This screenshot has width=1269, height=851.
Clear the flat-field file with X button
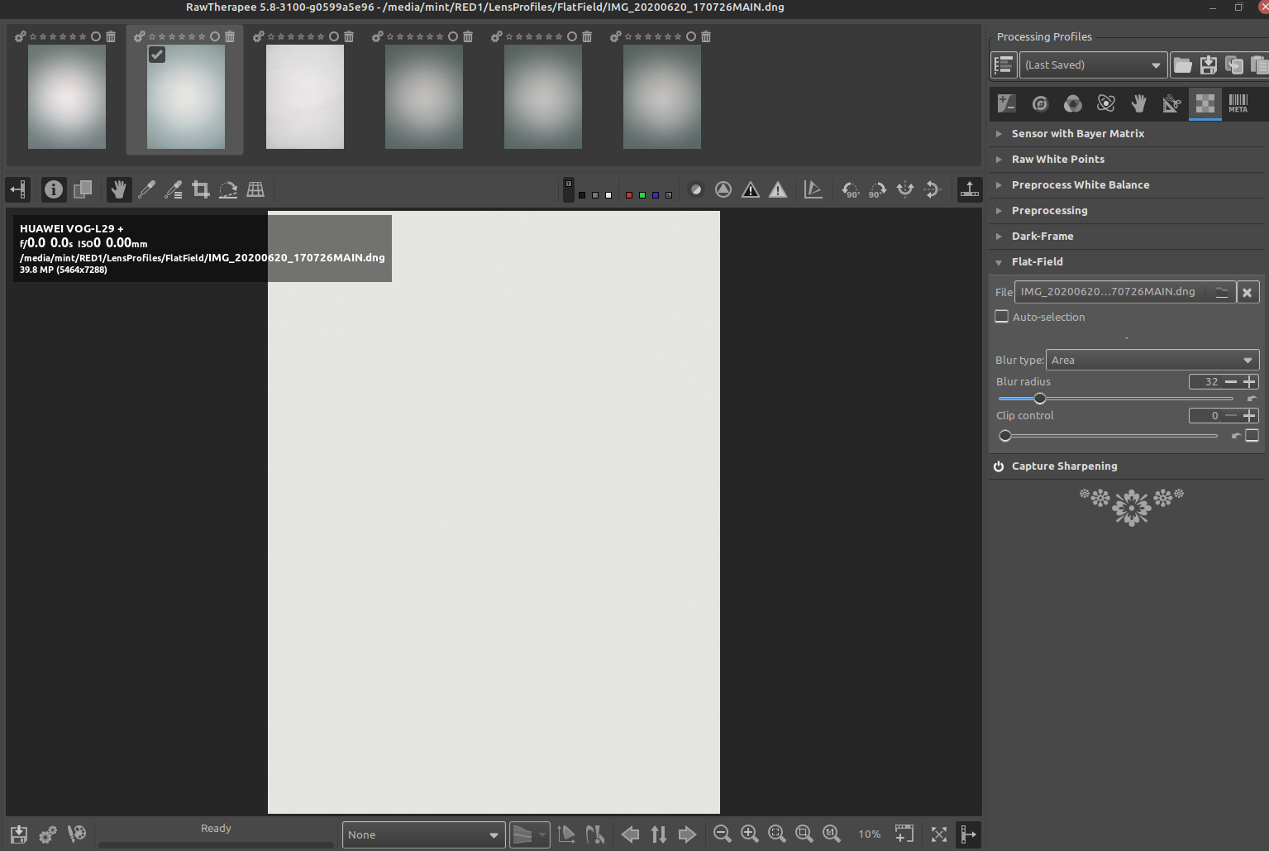pyautogui.click(x=1247, y=292)
